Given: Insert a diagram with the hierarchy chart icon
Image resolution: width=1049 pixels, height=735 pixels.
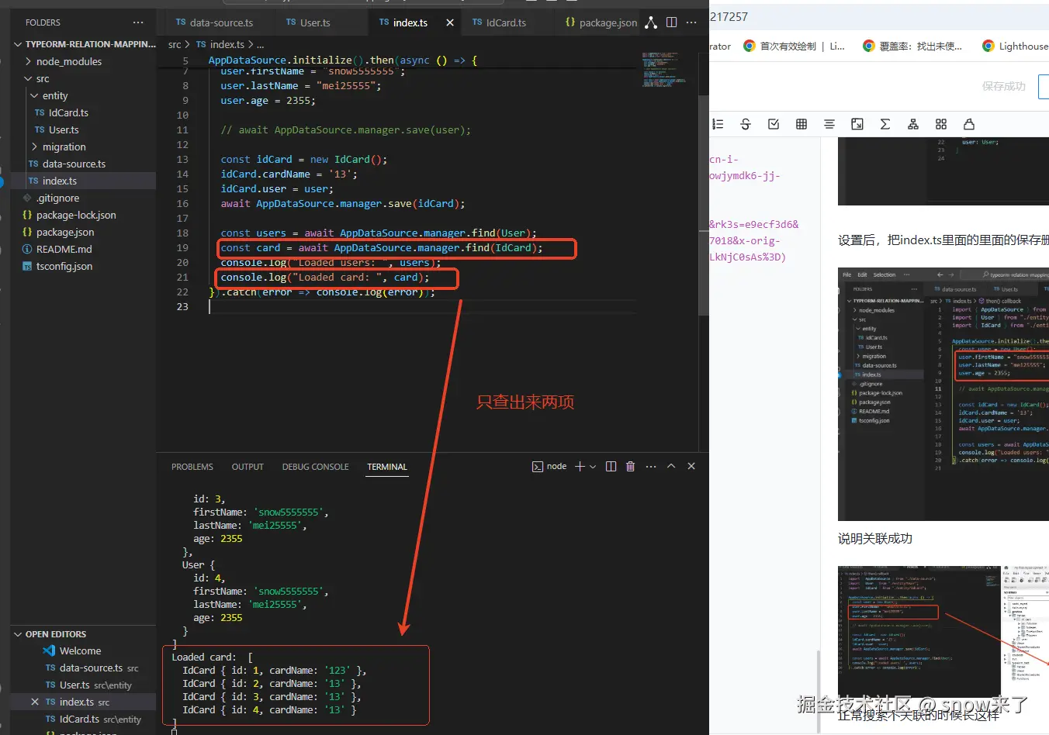Looking at the screenshot, I should pyautogui.click(x=913, y=124).
